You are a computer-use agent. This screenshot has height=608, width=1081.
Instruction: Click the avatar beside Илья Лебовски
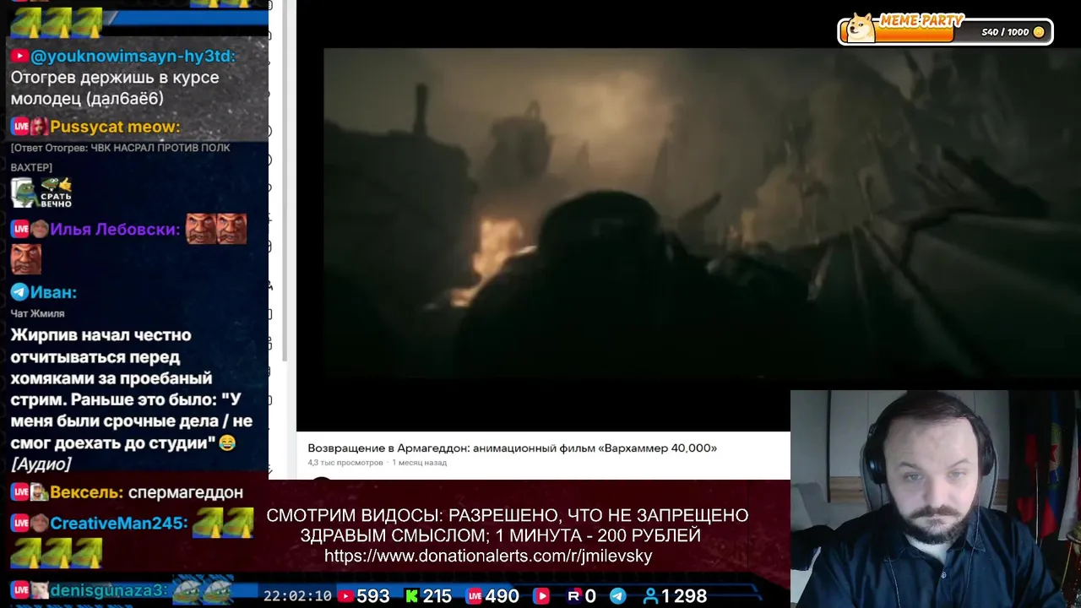coord(39,229)
